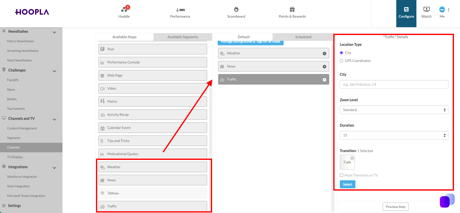Enable Mute Transition on TV checkbox
Screen dimensions: 460x213
pos(341,175)
